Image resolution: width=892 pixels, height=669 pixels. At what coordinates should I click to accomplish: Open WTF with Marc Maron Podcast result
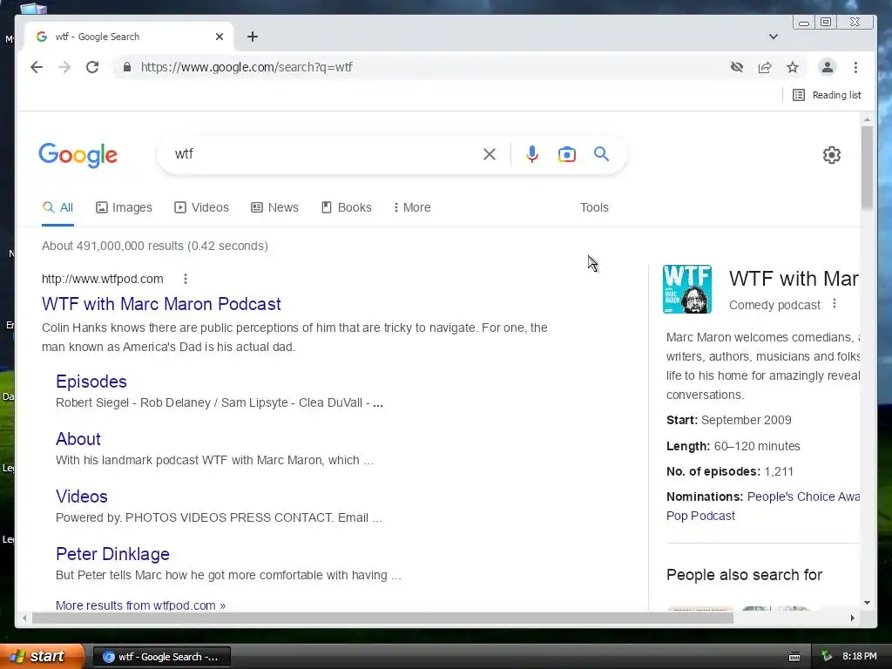pos(161,304)
